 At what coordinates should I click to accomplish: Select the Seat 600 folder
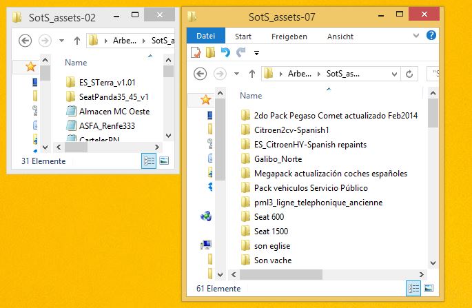(x=269, y=217)
